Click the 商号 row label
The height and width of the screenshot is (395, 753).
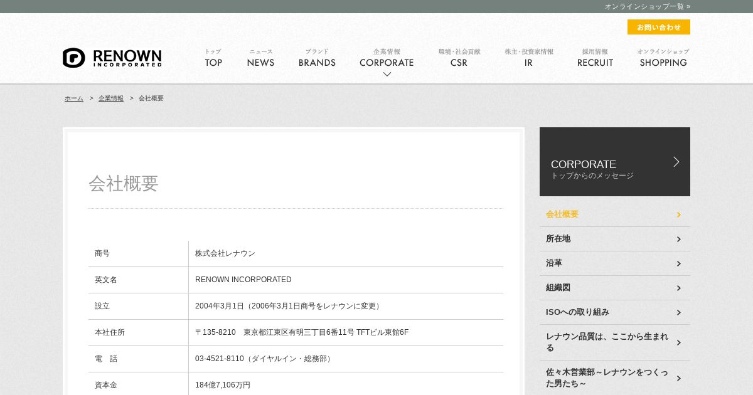coord(102,254)
